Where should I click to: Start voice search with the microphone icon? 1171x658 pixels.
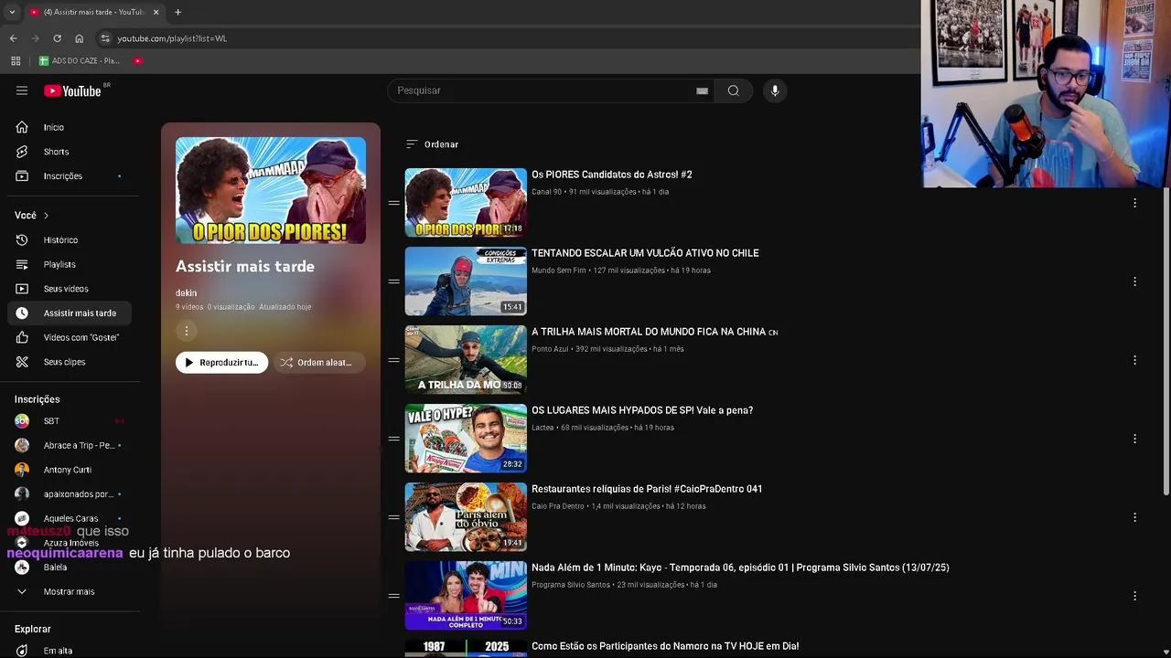[x=775, y=90]
